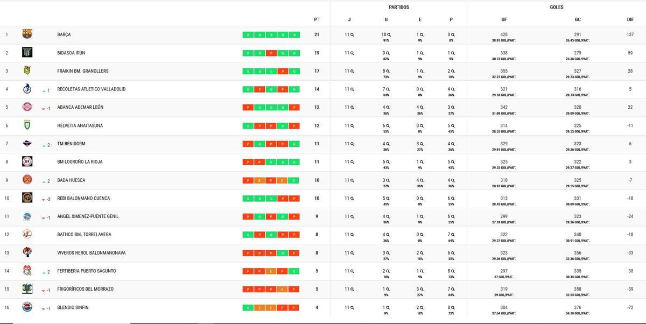Click the BM LOGROÑO LA RIOJA team name

[x=80, y=161]
